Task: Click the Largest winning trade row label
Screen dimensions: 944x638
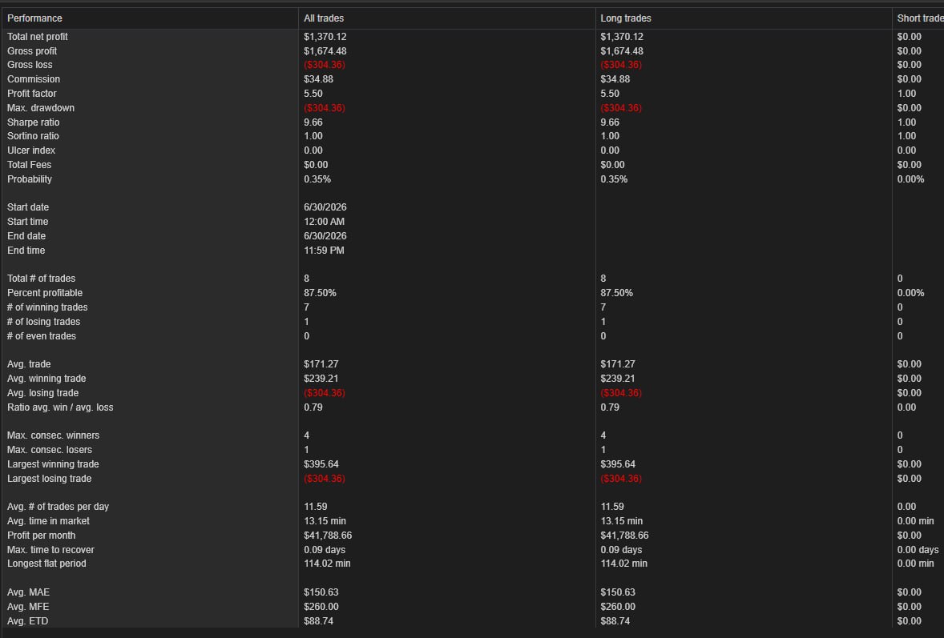Action: pos(53,464)
